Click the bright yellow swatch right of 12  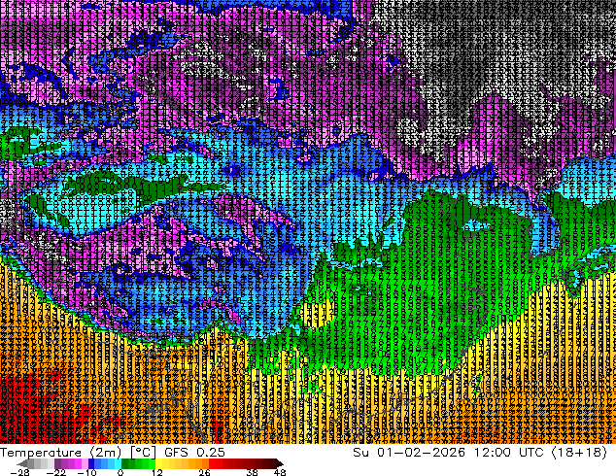[x=158, y=463]
